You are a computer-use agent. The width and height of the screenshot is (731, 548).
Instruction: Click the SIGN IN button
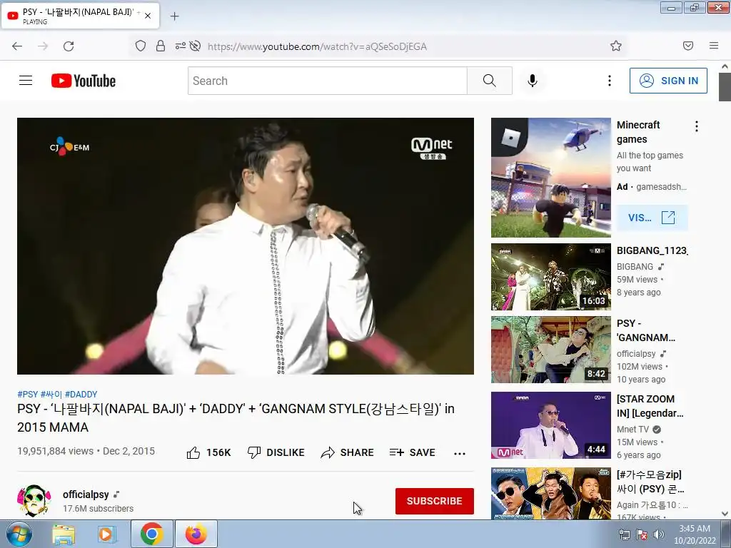[668, 81]
